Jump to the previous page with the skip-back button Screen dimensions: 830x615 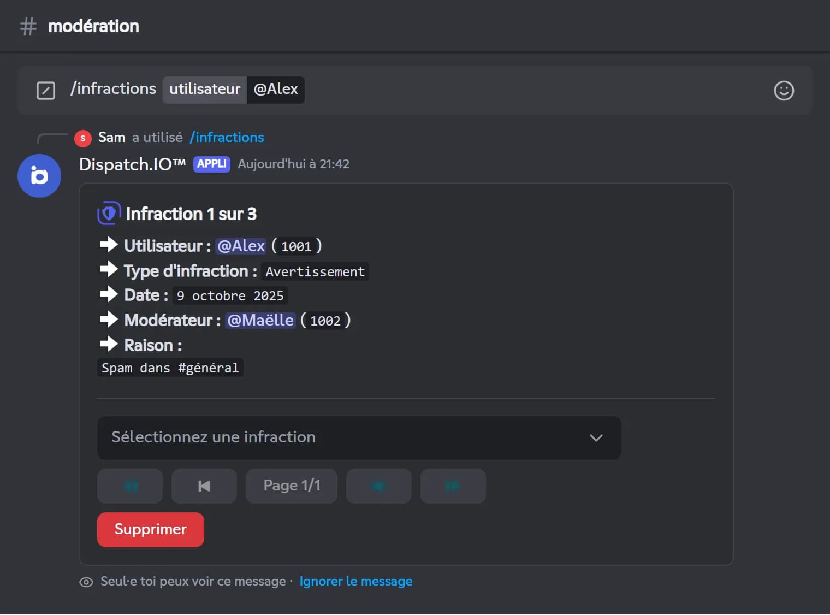[x=204, y=486]
